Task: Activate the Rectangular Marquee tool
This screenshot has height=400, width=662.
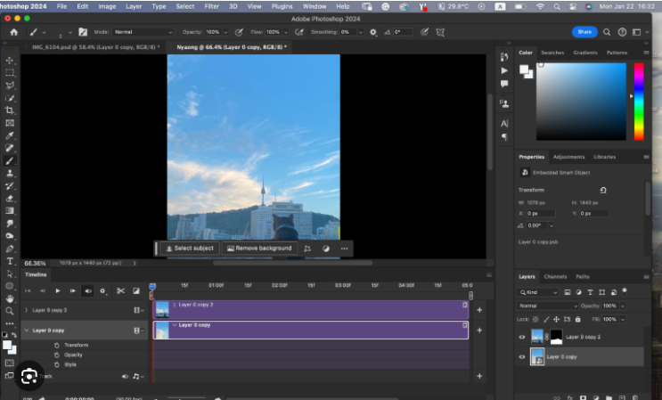Action: 10,72
